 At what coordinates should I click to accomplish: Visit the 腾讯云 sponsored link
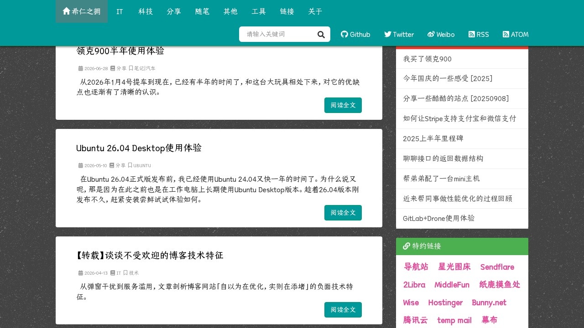(x=416, y=320)
